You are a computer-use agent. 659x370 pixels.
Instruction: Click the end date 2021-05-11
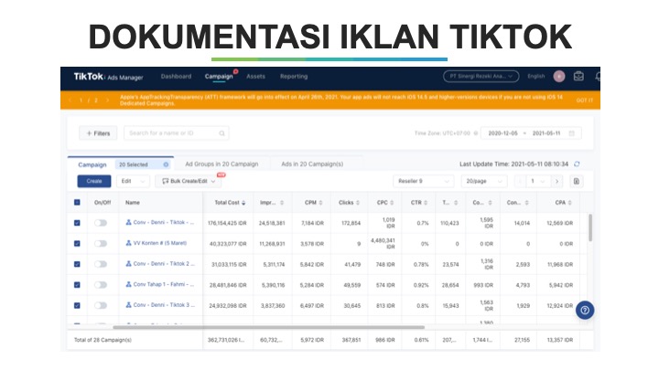(x=546, y=133)
